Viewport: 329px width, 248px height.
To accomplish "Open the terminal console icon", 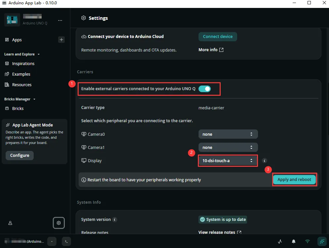I will (x=66, y=241).
